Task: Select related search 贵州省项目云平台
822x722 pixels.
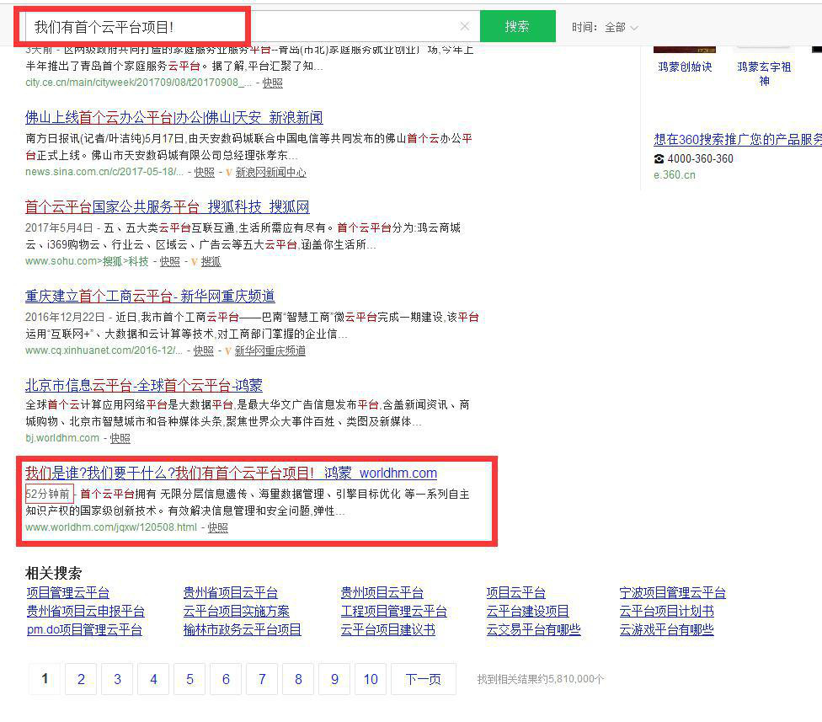Action: [x=230, y=593]
